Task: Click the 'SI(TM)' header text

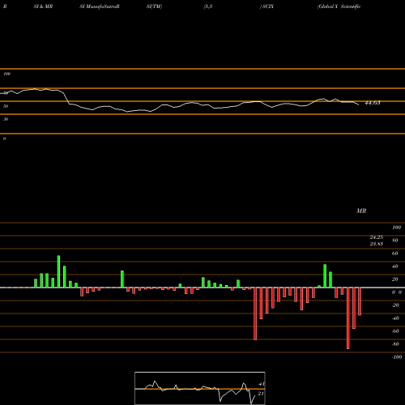Action: click(154, 6)
